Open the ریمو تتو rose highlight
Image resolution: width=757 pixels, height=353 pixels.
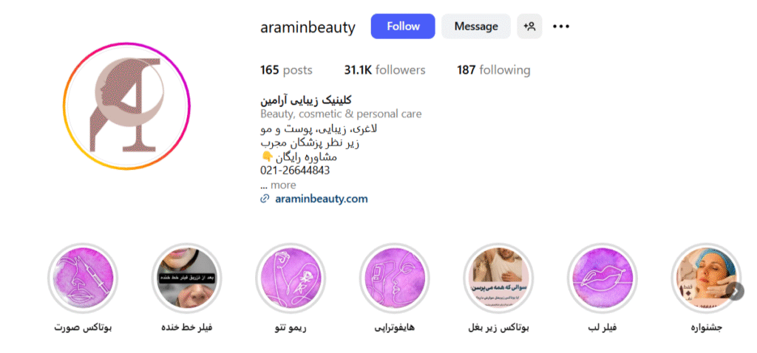click(290, 278)
